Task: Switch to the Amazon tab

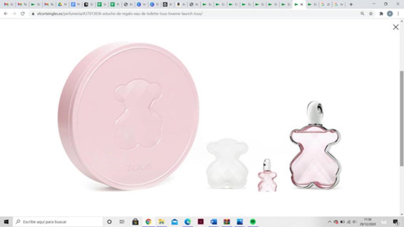Action: [181, 4]
